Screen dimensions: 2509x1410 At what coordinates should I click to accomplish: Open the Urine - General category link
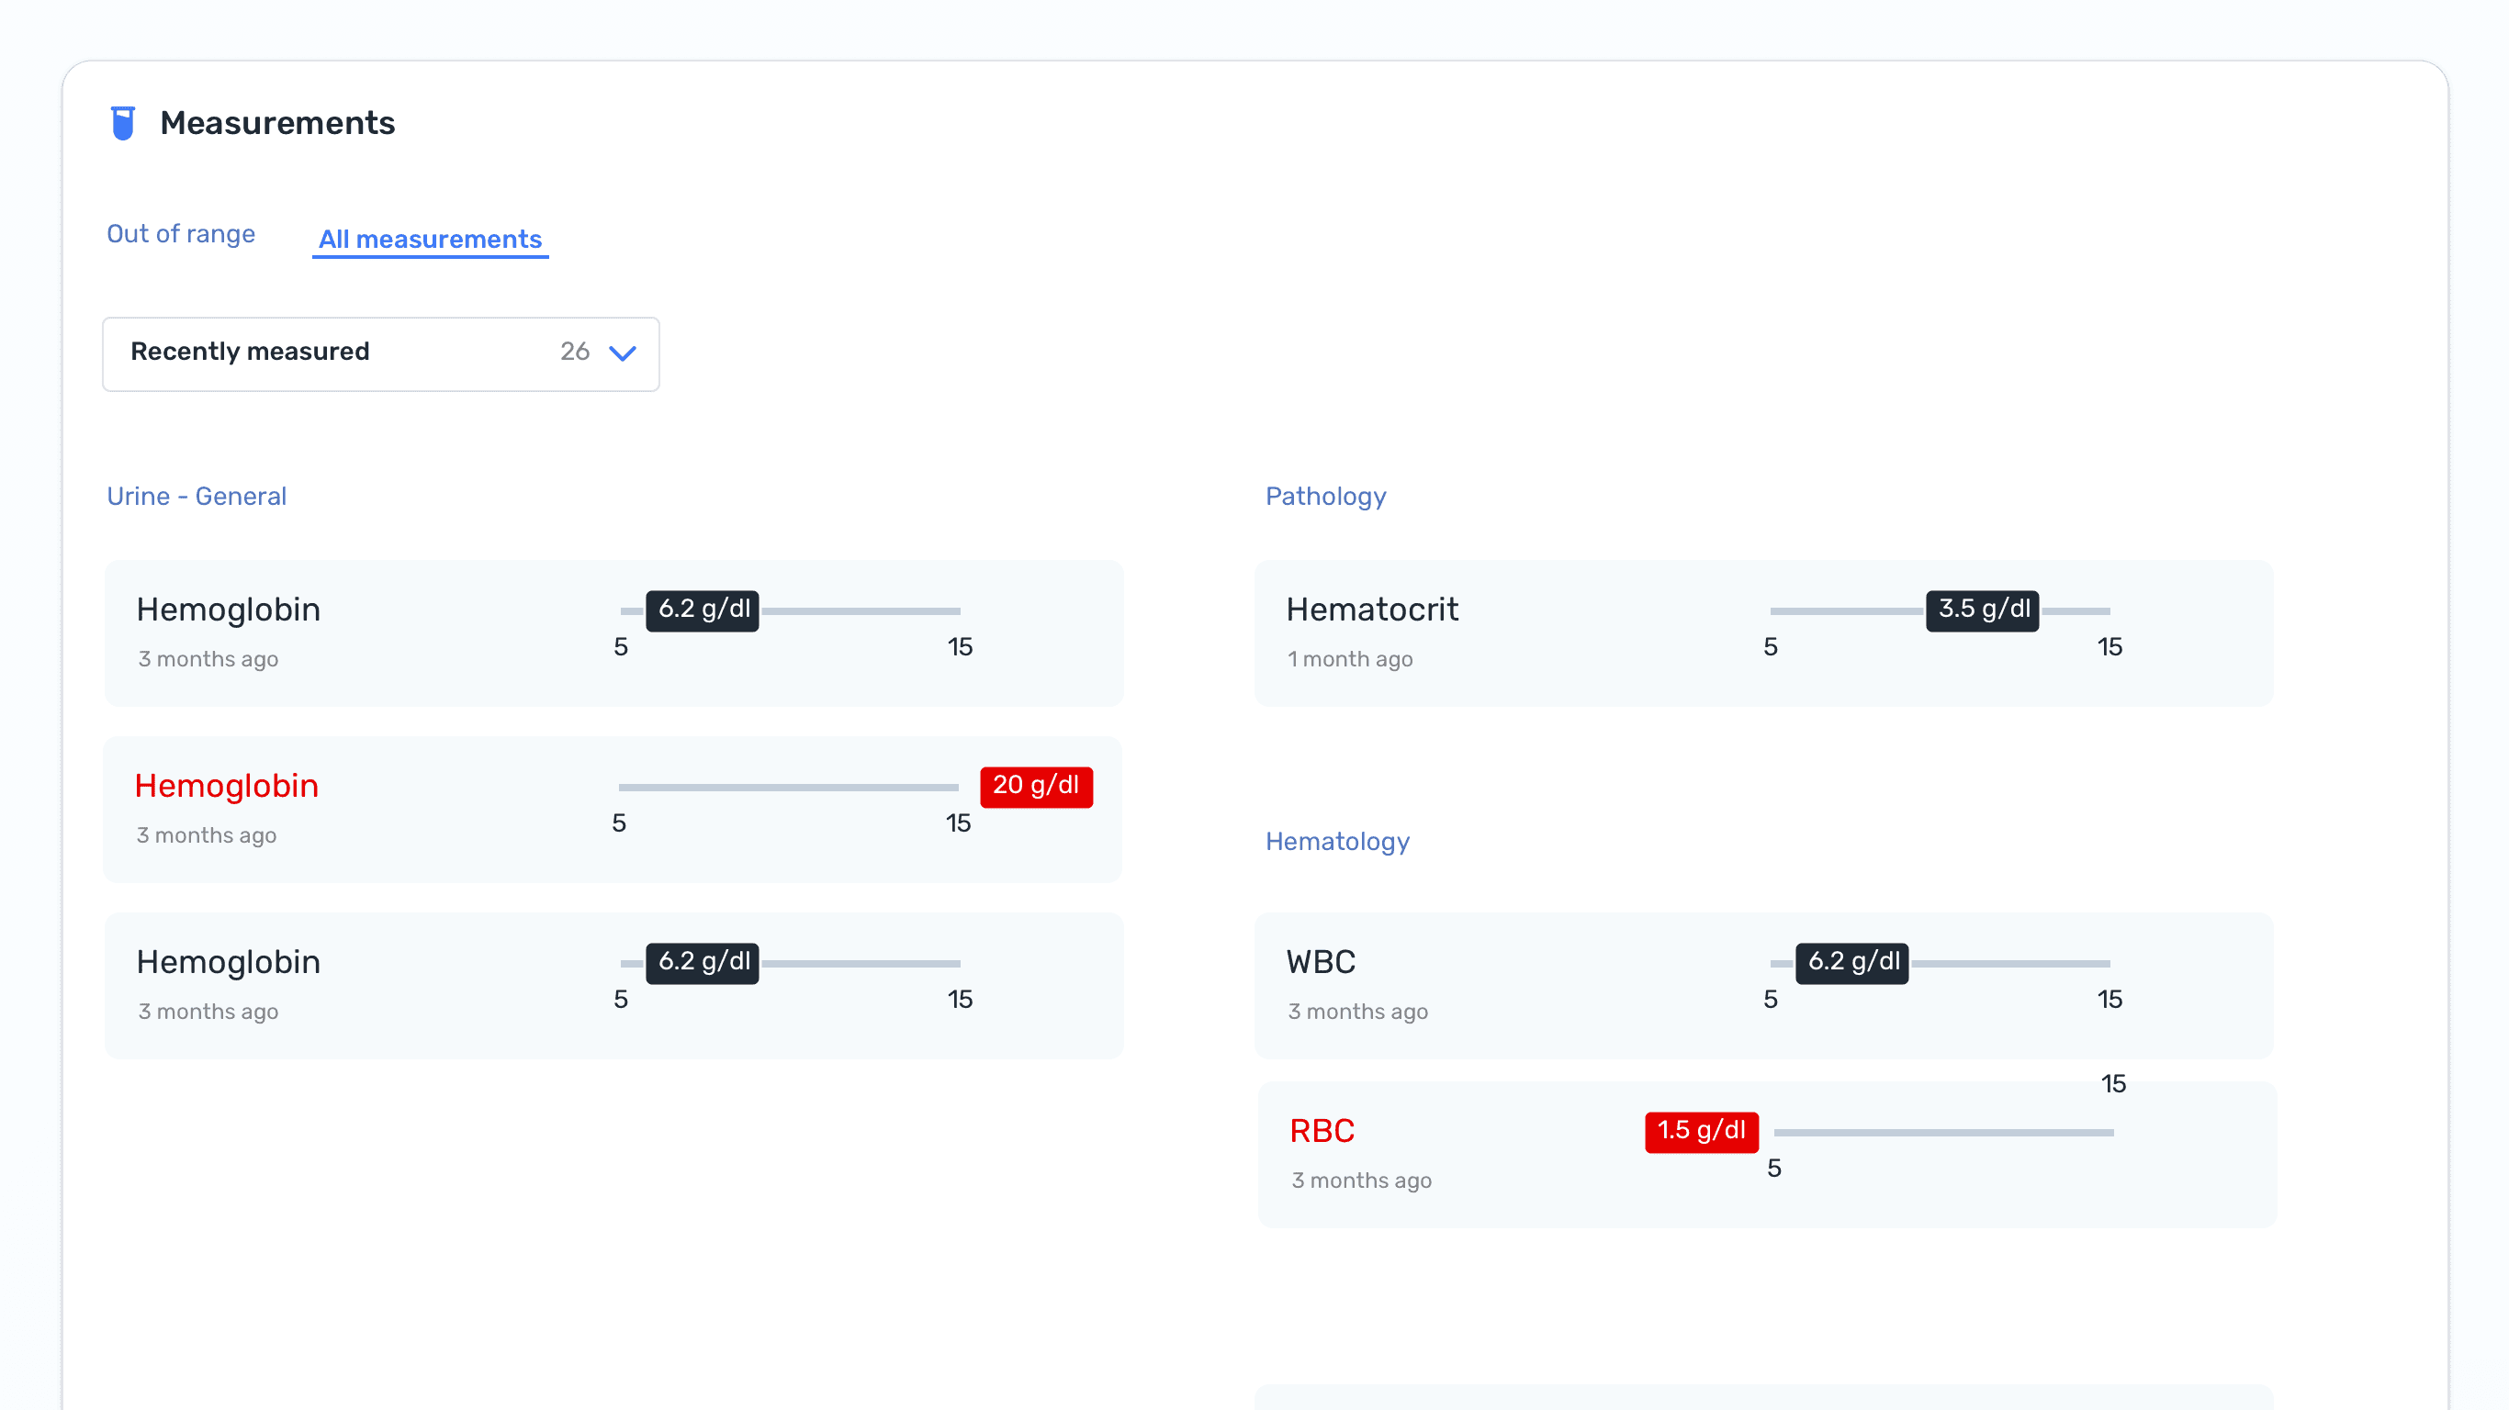[x=196, y=496]
